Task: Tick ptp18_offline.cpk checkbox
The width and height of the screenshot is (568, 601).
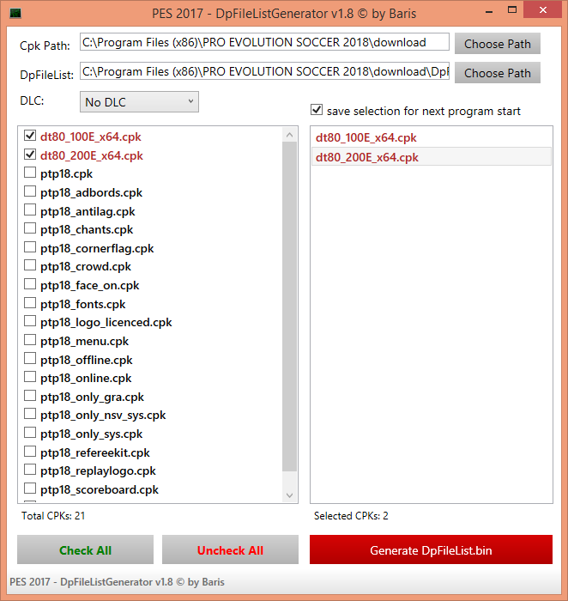Action: [30, 359]
